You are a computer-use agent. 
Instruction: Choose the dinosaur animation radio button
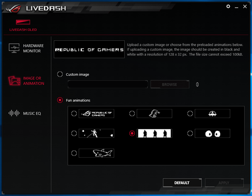(x=132, y=113)
